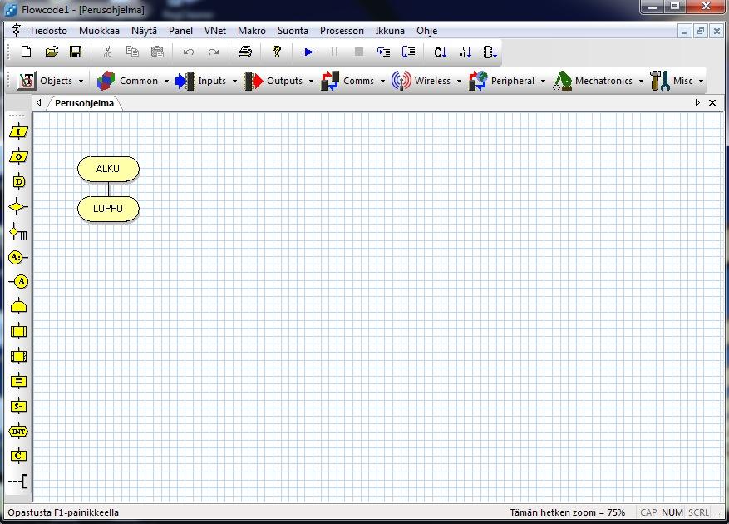Open the Ikkuna menu
The width and height of the screenshot is (729, 524).
pos(390,31)
